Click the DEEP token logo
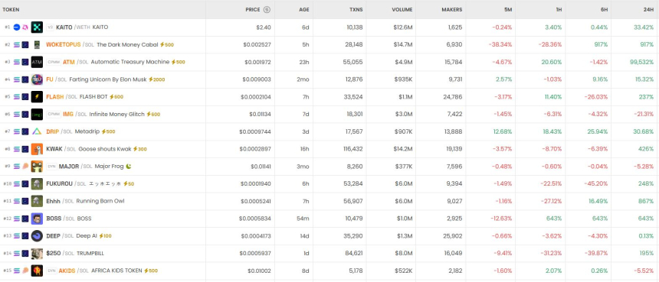This screenshot has height=282, width=659. pyautogui.click(x=37, y=236)
